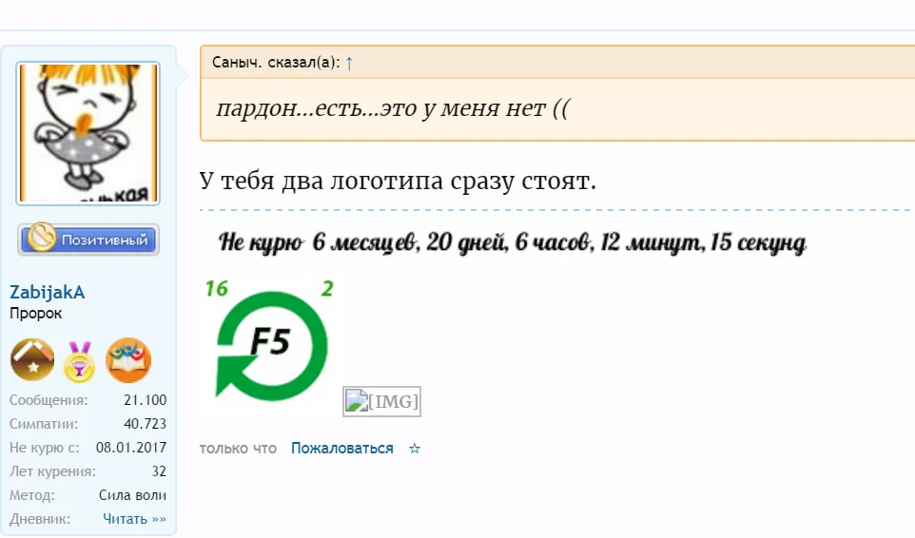This screenshot has width=915, height=538.
Task: Jump to quoted post via arrow
Action: pyautogui.click(x=349, y=63)
